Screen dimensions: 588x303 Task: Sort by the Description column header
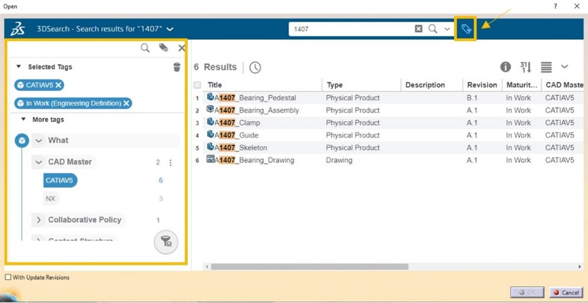pos(425,85)
